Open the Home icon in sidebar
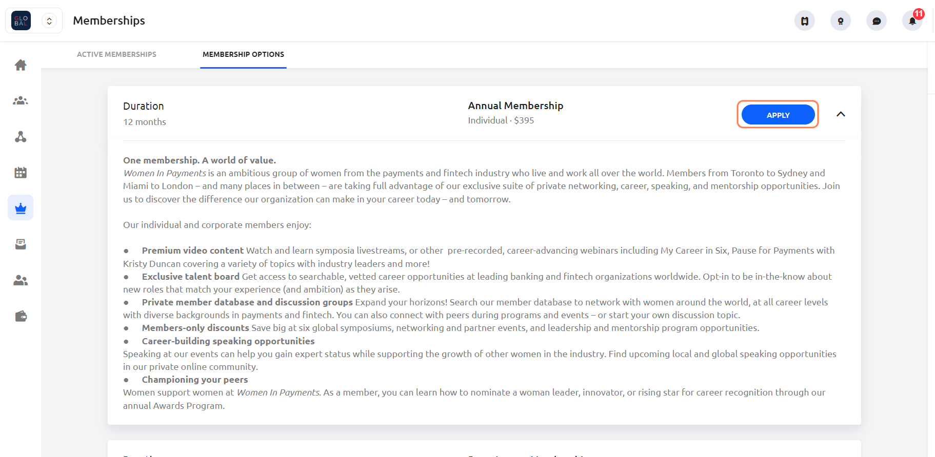This screenshot has width=935, height=457. [x=21, y=65]
